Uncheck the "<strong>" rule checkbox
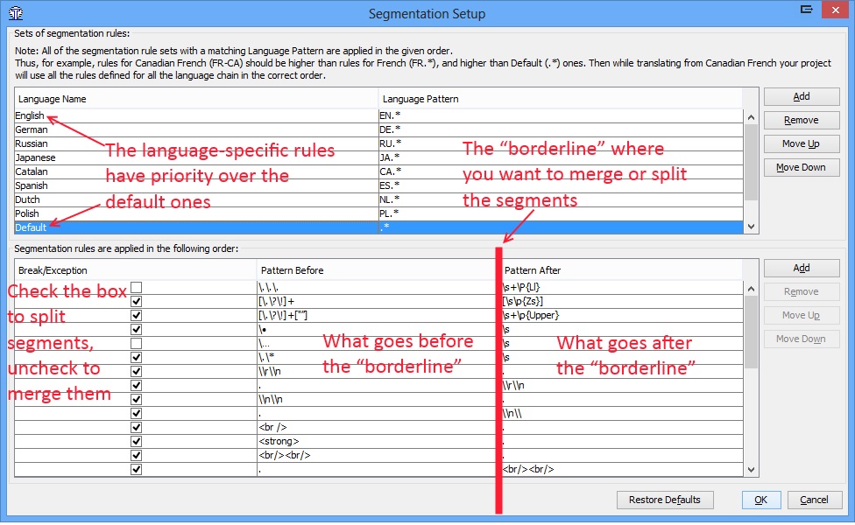 point(136,441)
